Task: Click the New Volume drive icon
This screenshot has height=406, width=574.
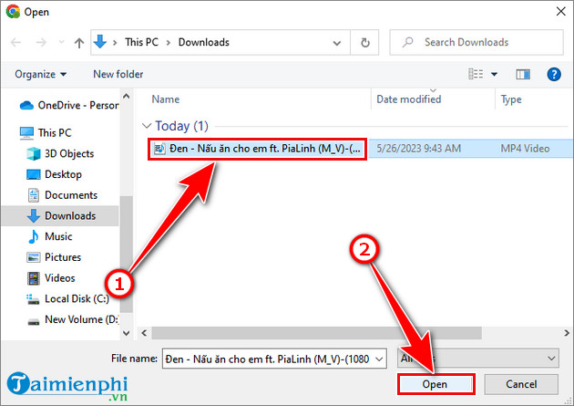Action: (34, 322)
